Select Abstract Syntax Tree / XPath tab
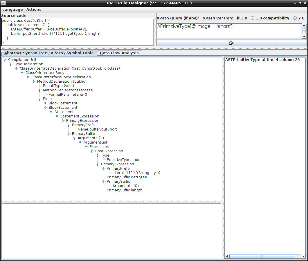 [x=49, y=53]
